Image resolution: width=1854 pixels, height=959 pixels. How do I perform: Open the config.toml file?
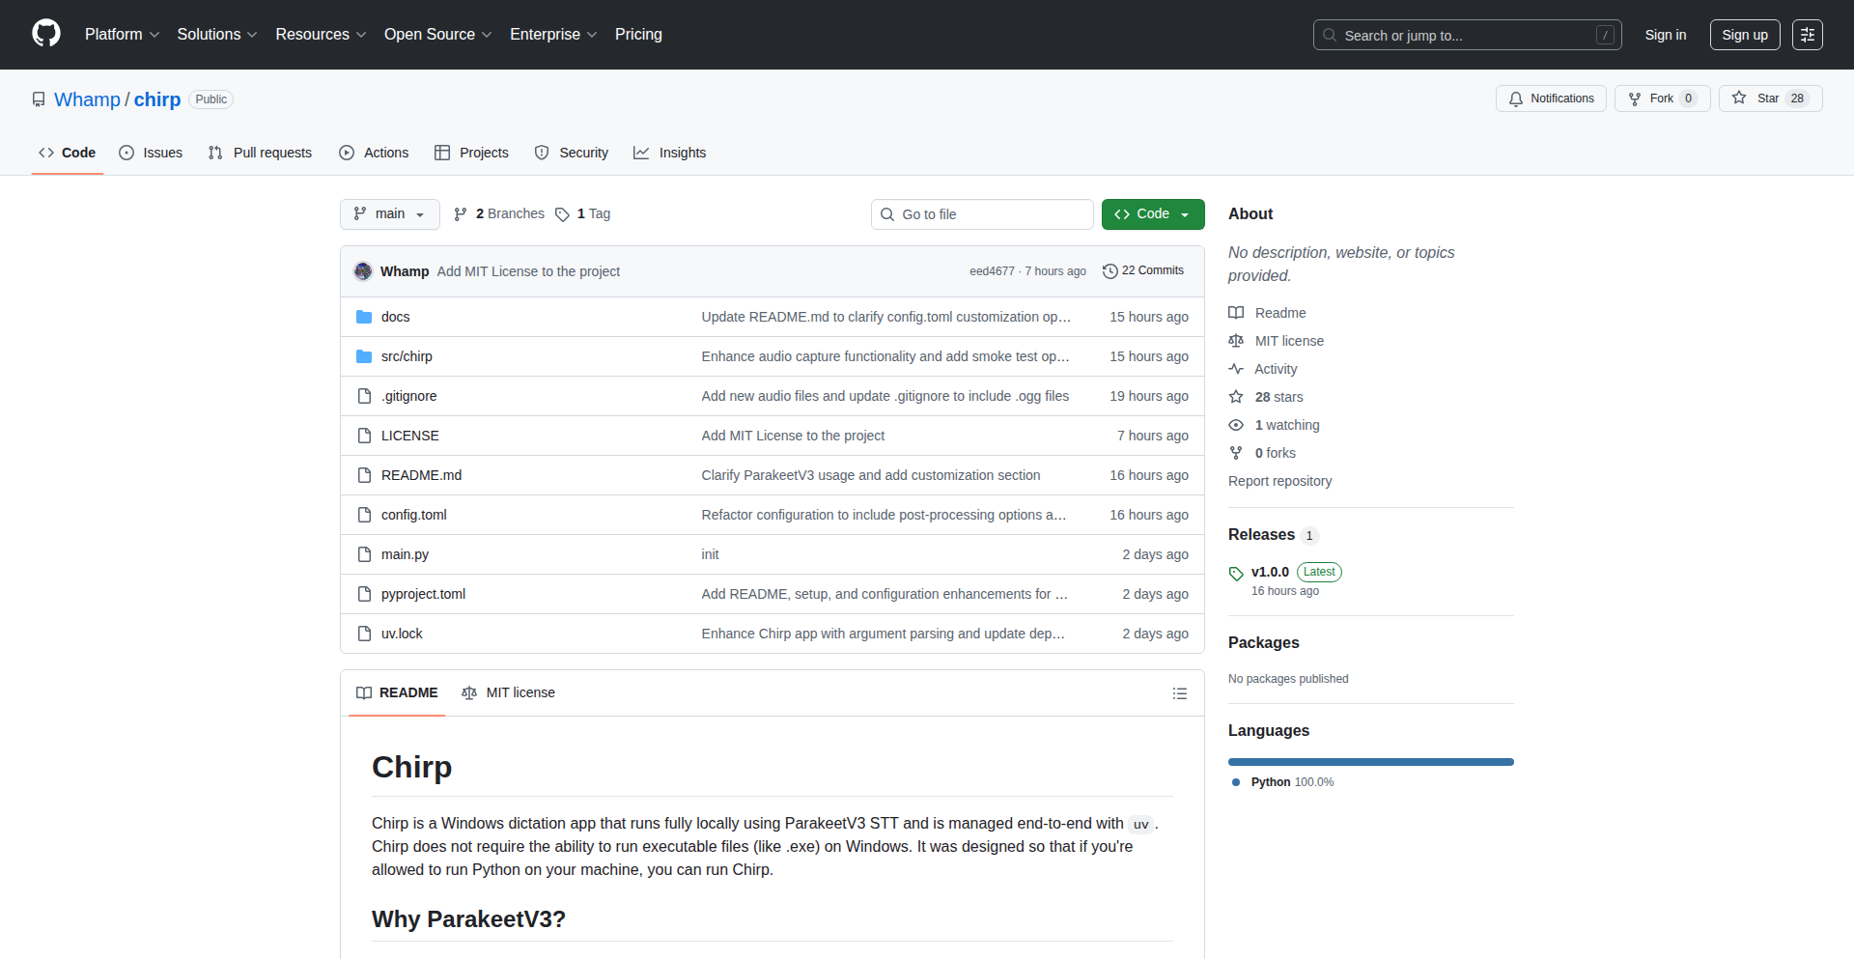(413, 515)
